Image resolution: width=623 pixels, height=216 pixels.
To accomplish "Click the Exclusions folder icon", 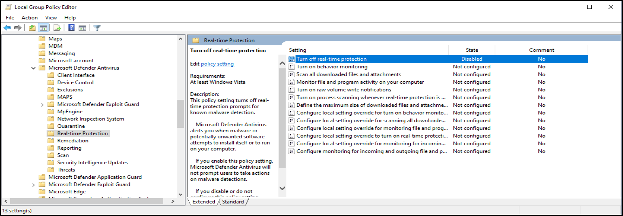I will point(51,90).
